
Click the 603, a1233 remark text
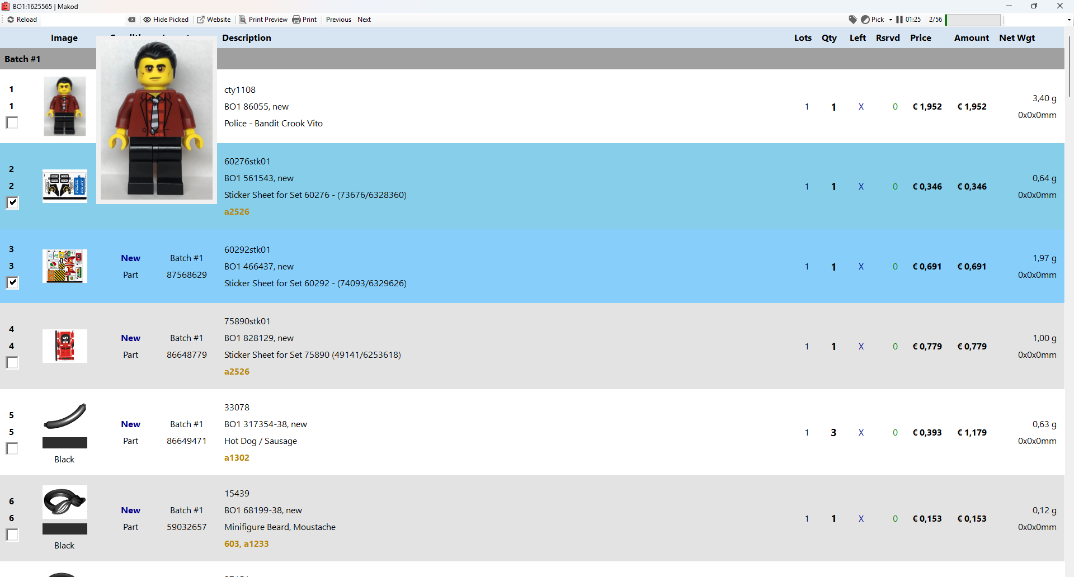pos(246,544)
